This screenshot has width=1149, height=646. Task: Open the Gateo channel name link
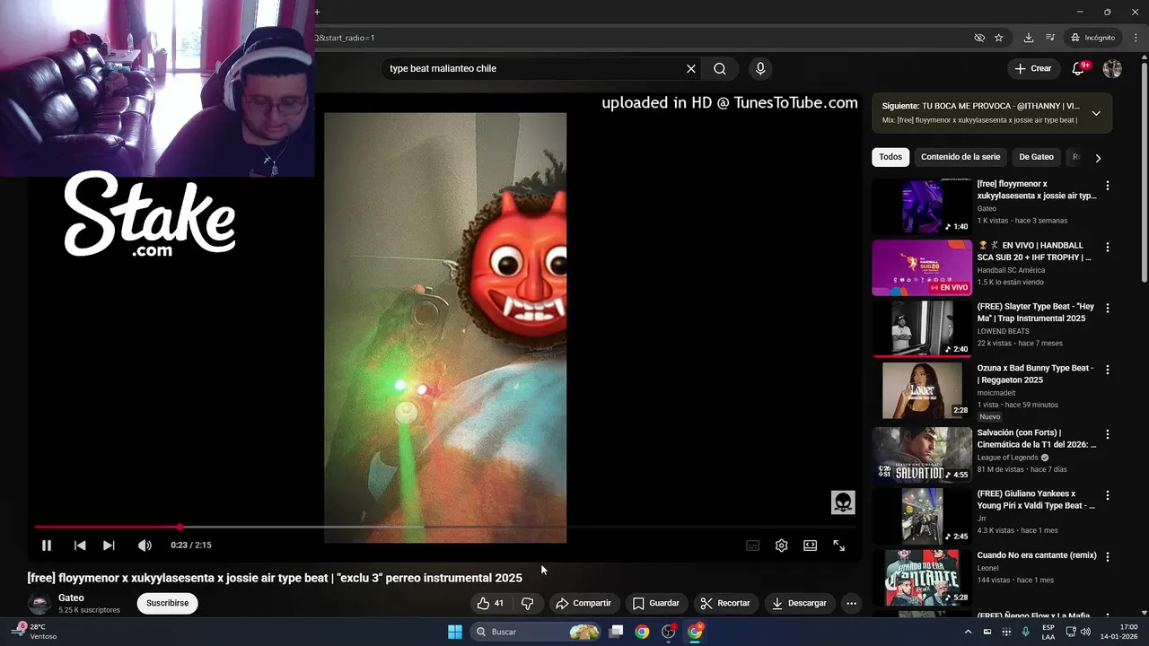[x=71, y=598]
